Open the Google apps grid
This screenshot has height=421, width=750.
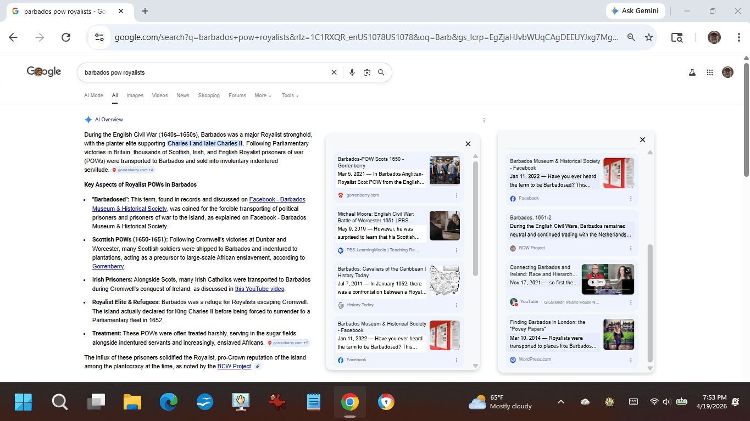click(x=710, y=72)
